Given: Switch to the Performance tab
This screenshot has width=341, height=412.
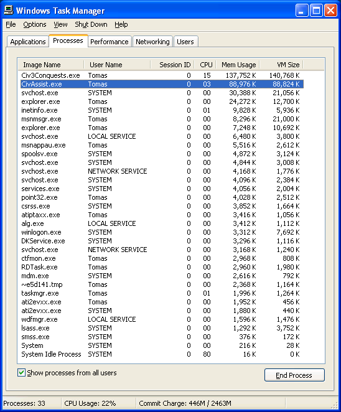Looking at the screenshot, I should click(110, 42).
